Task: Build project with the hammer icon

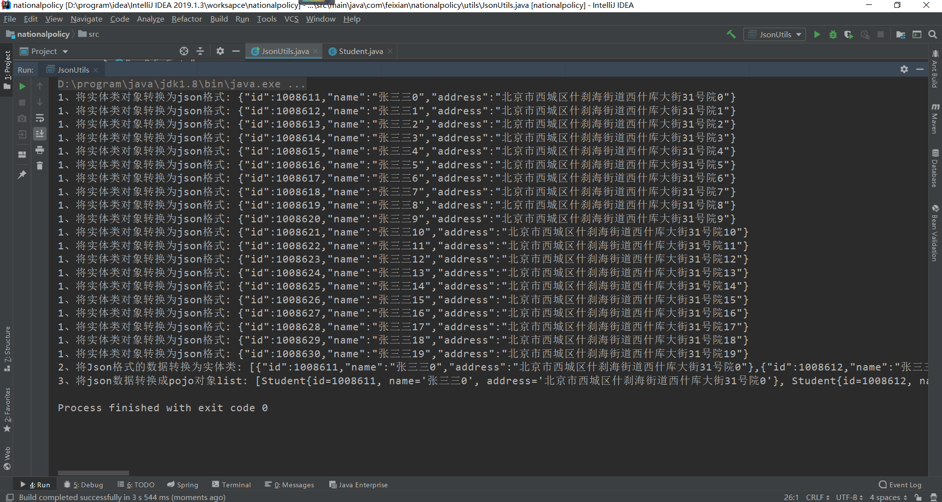Action: pos(731,34)
